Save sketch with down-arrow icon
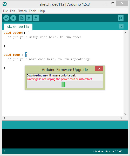The image size is (130, 156). point(36,18)
